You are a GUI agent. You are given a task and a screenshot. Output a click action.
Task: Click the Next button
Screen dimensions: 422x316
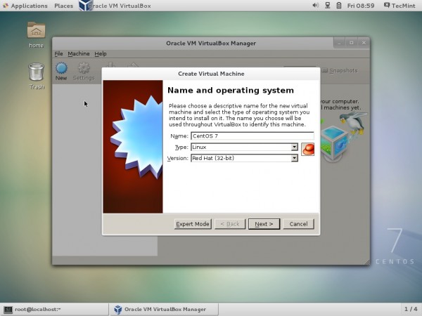(264, 224)
